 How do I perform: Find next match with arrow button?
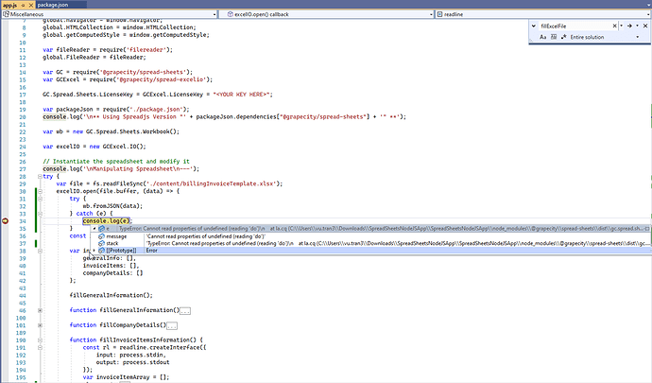tap(629, 26)
